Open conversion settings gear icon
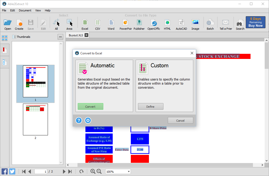Image resolution: width=269 pixels, height=176 pixels. click(88, 120)
